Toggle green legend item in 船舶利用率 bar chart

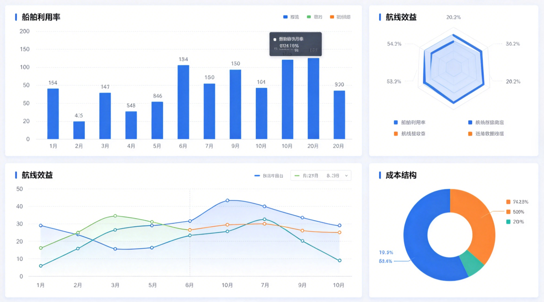click(314, 17)
